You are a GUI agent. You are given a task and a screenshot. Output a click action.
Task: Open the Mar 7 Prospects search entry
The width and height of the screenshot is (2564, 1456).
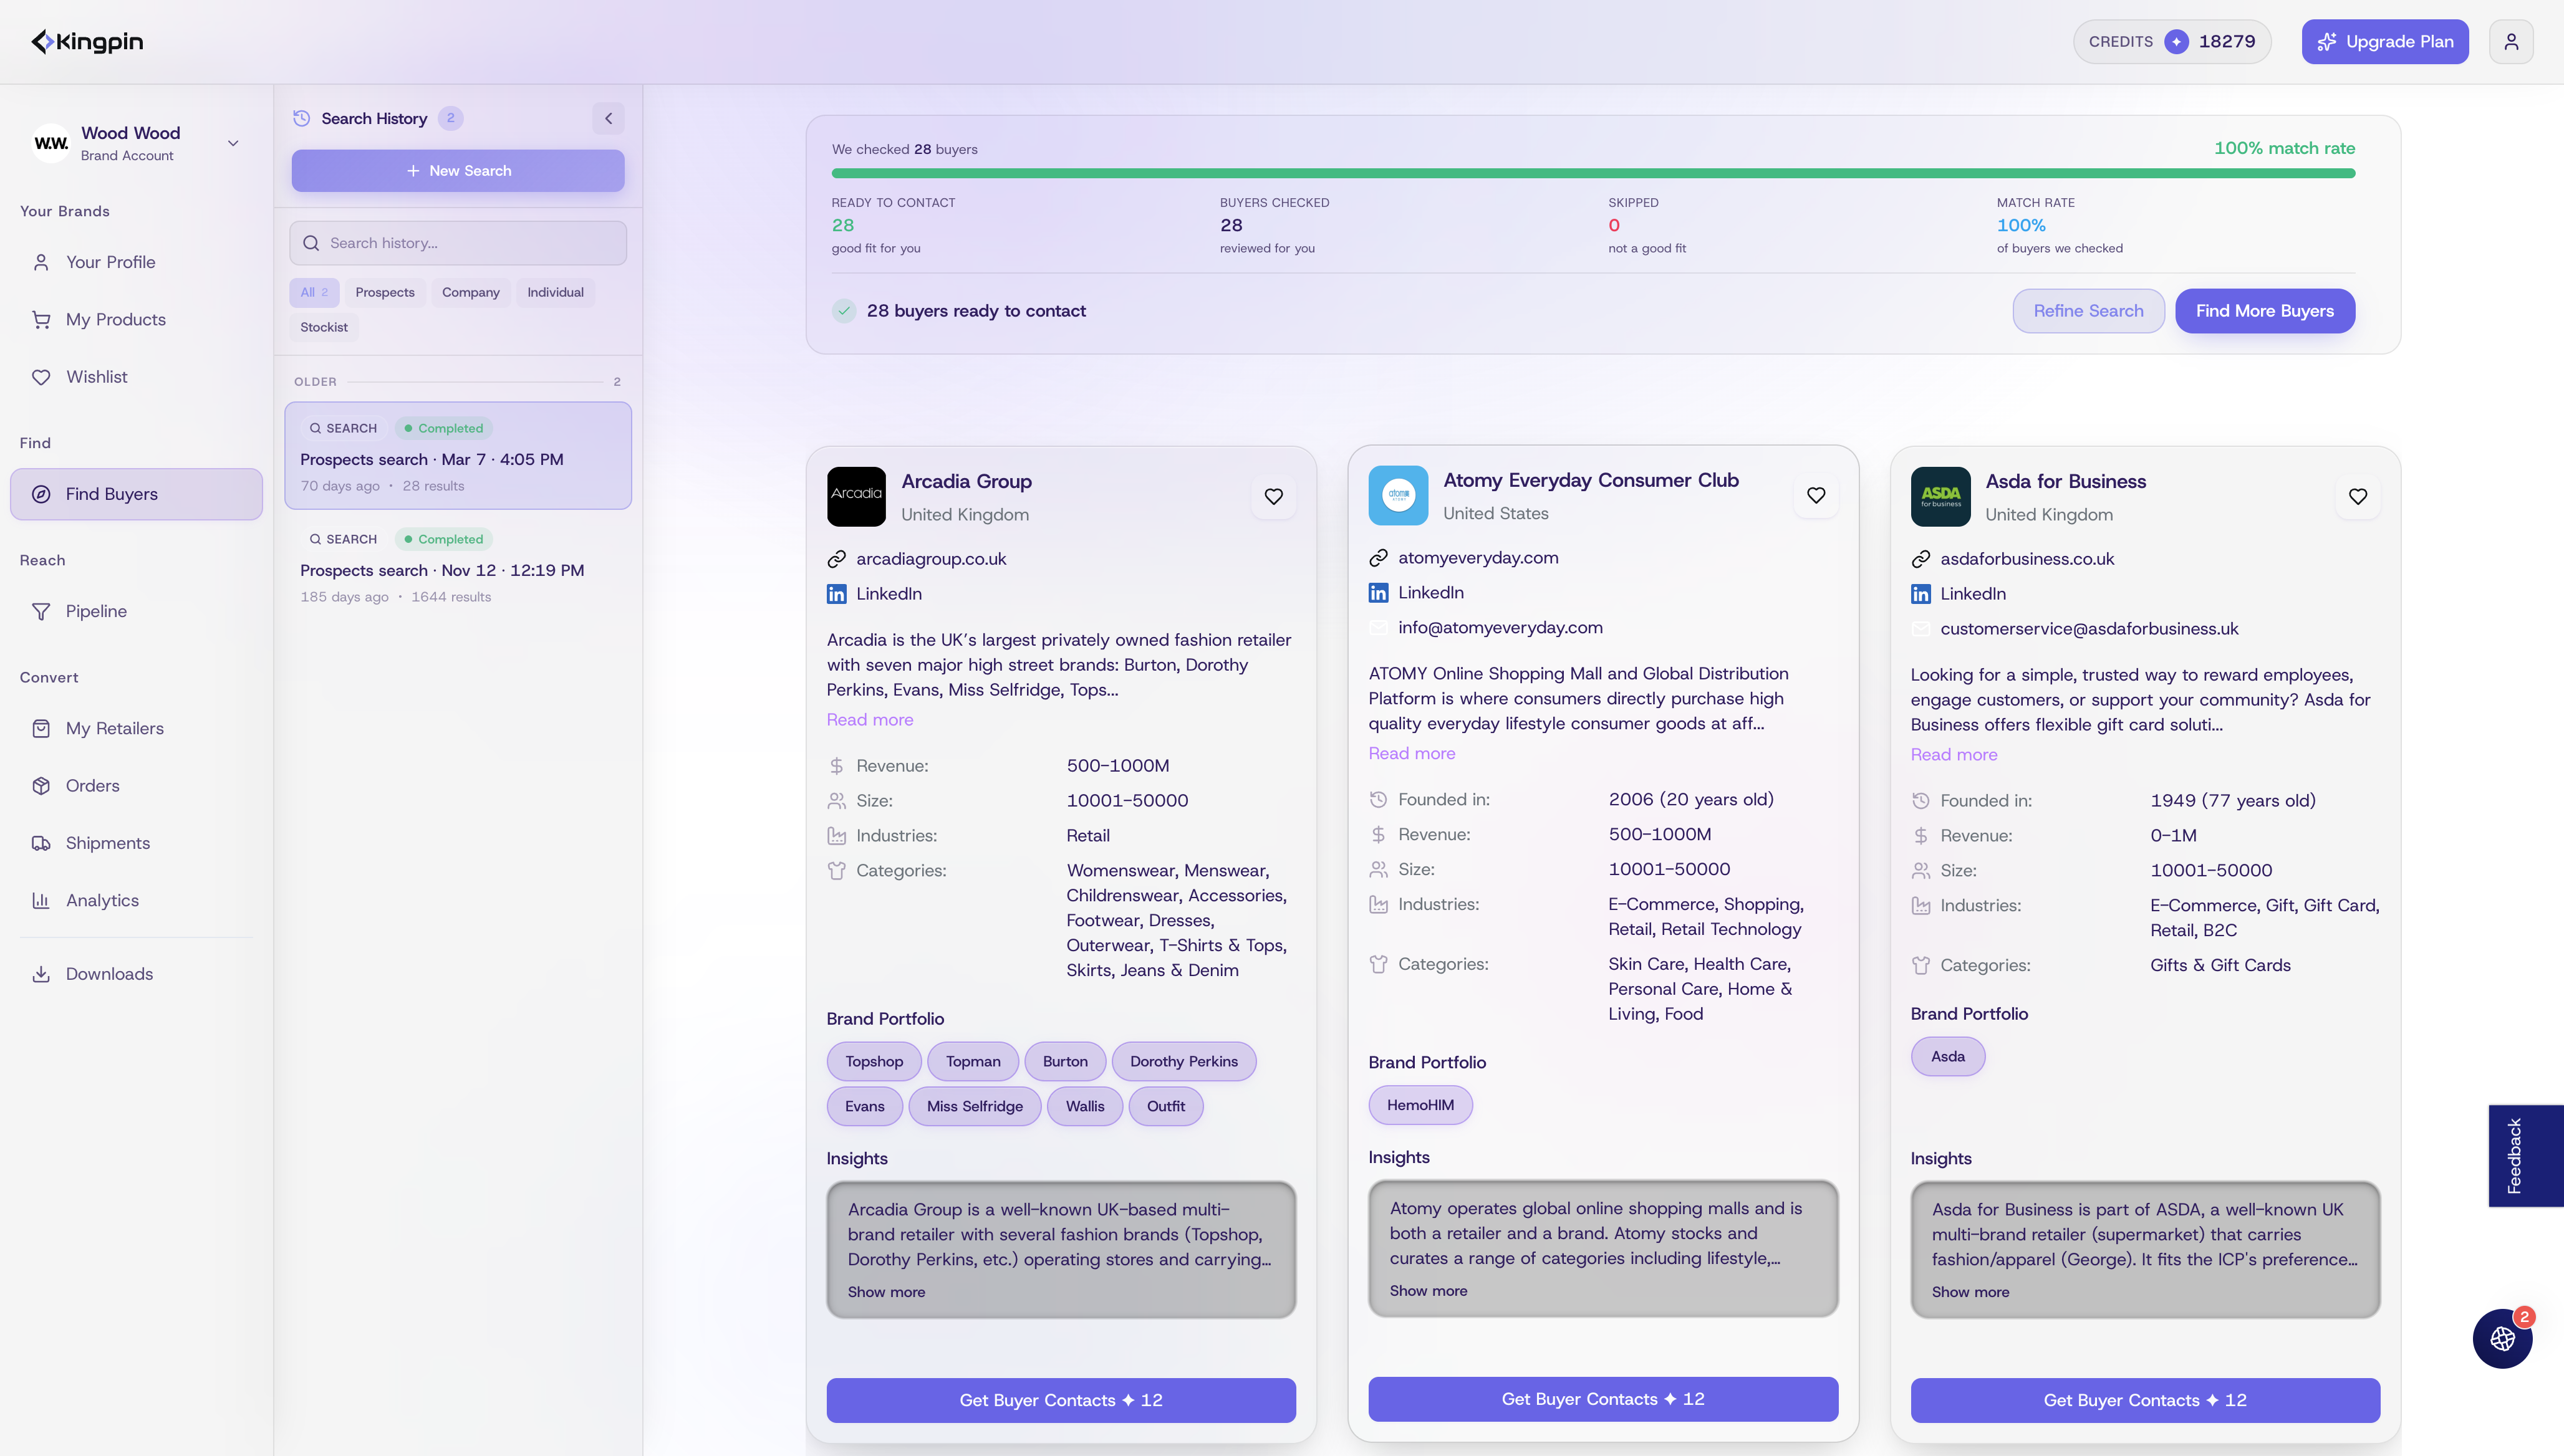point(458,456)
